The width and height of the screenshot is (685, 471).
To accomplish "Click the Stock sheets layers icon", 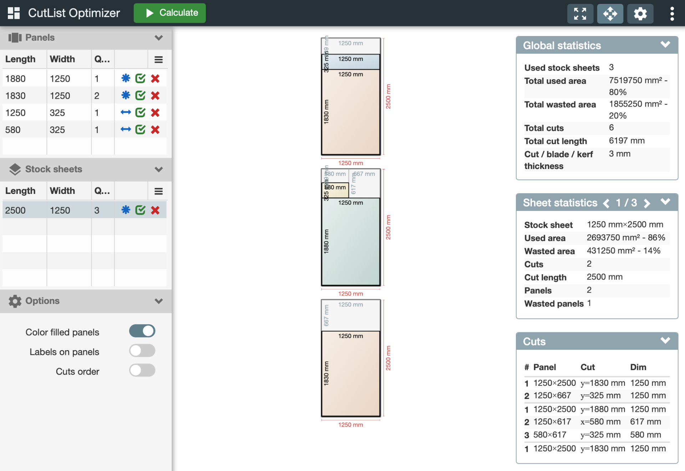I will pyautogui.click(x=15, y=169).
